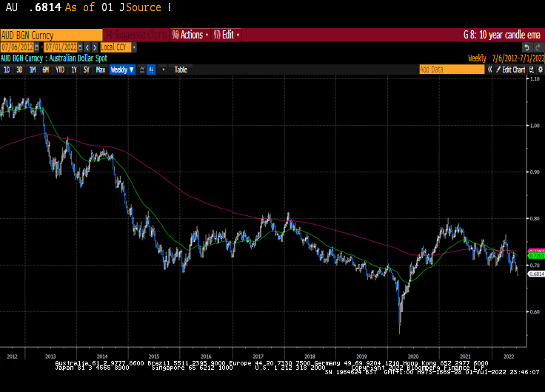Open the end date calendar picker
Image resolution: width=545 pixels, height=392 pixels.
click(x=80, y=47)
